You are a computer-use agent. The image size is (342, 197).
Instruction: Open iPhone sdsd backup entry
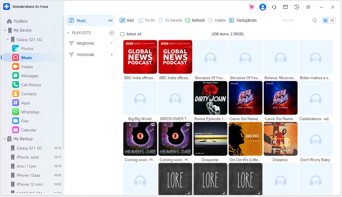(36, 157)
